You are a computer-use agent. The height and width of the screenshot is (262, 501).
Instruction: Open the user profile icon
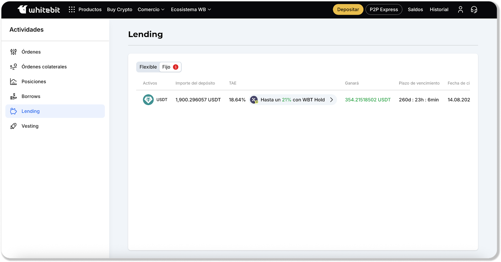click(x=460, y=9)
